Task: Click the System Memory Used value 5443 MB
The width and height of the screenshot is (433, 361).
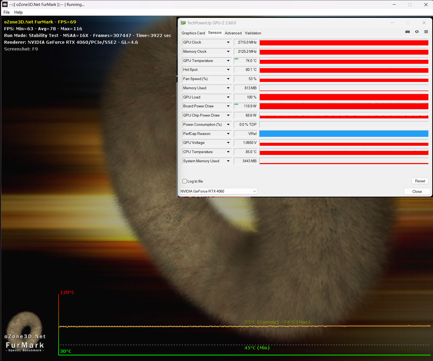Action: pyautogui.click(x=245, y=161)
